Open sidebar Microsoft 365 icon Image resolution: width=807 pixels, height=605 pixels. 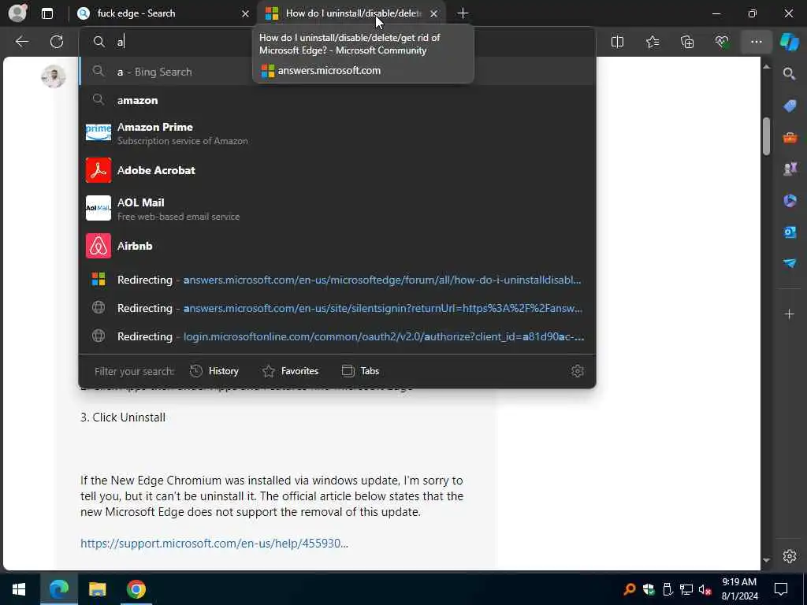tap(790, 200)
